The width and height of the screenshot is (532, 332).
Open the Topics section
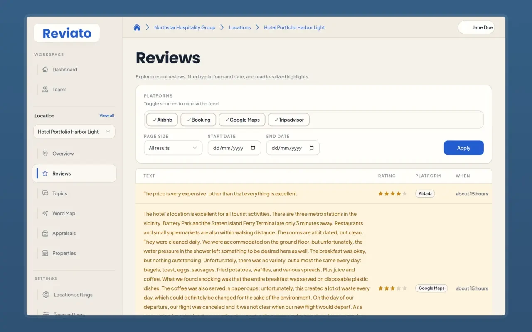pos(74,193)
